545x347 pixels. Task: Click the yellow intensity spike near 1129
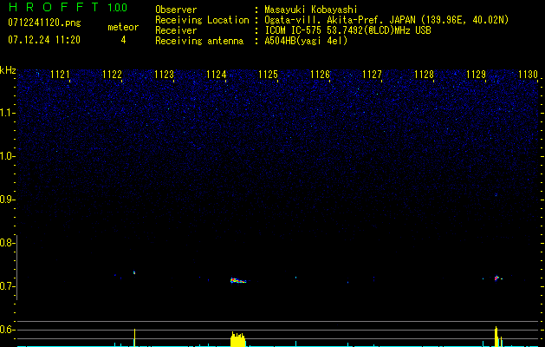(496, 337)
